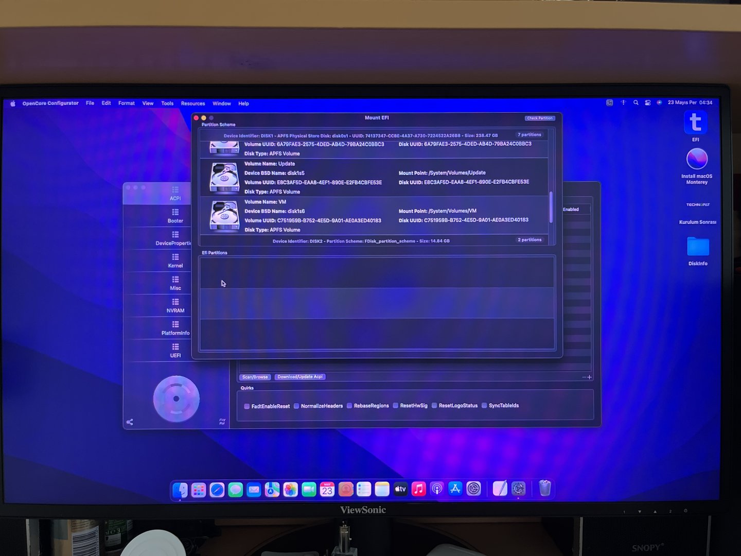Click the DISK1 device identifier header row

pyautogui.click(x=374, y=135)
